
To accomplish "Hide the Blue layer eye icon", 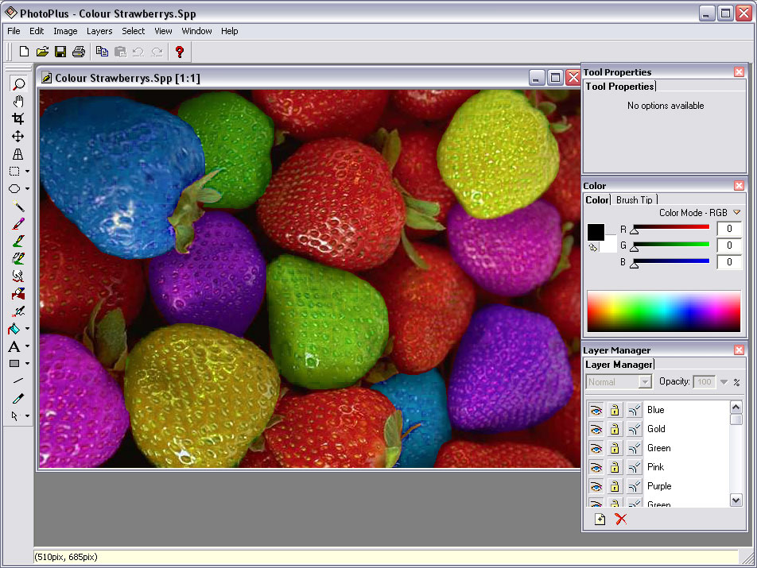I will pyautogui.click(x=596, y=410).
